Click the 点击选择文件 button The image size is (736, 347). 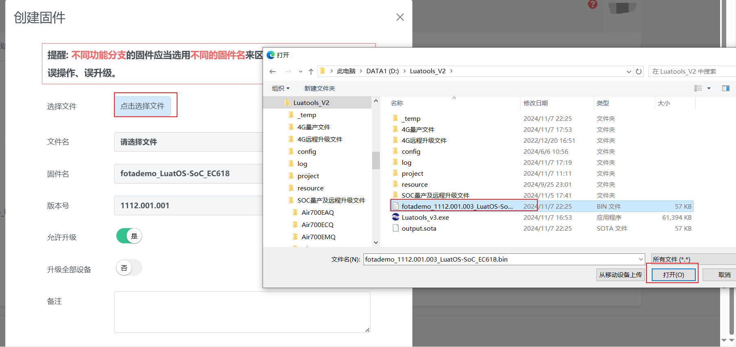pyautogui.click(x=142, y=106)
